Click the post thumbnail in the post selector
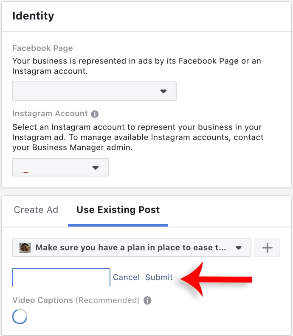Screen dimensions: 293x336 point(25,248)
